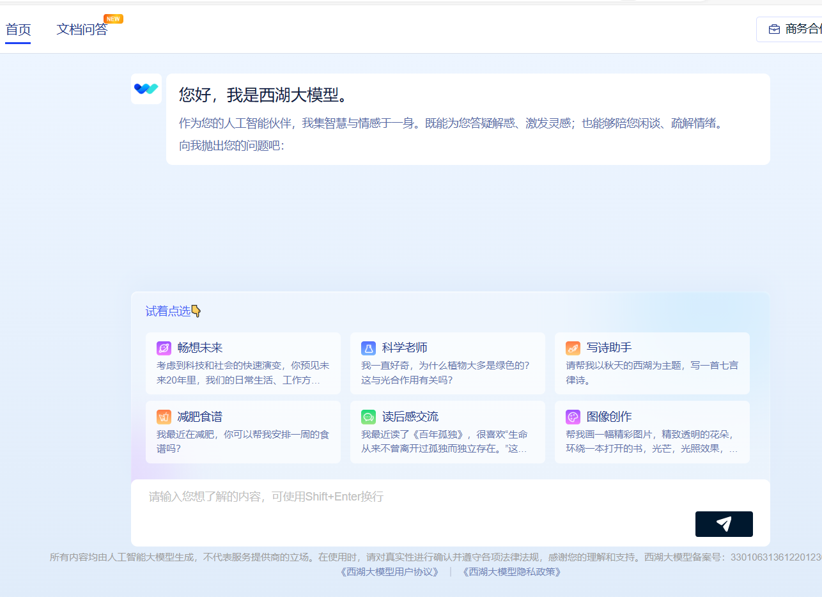Click the paper-plane send icon
Screen dimensions: 822x597
tap(724, 523)
